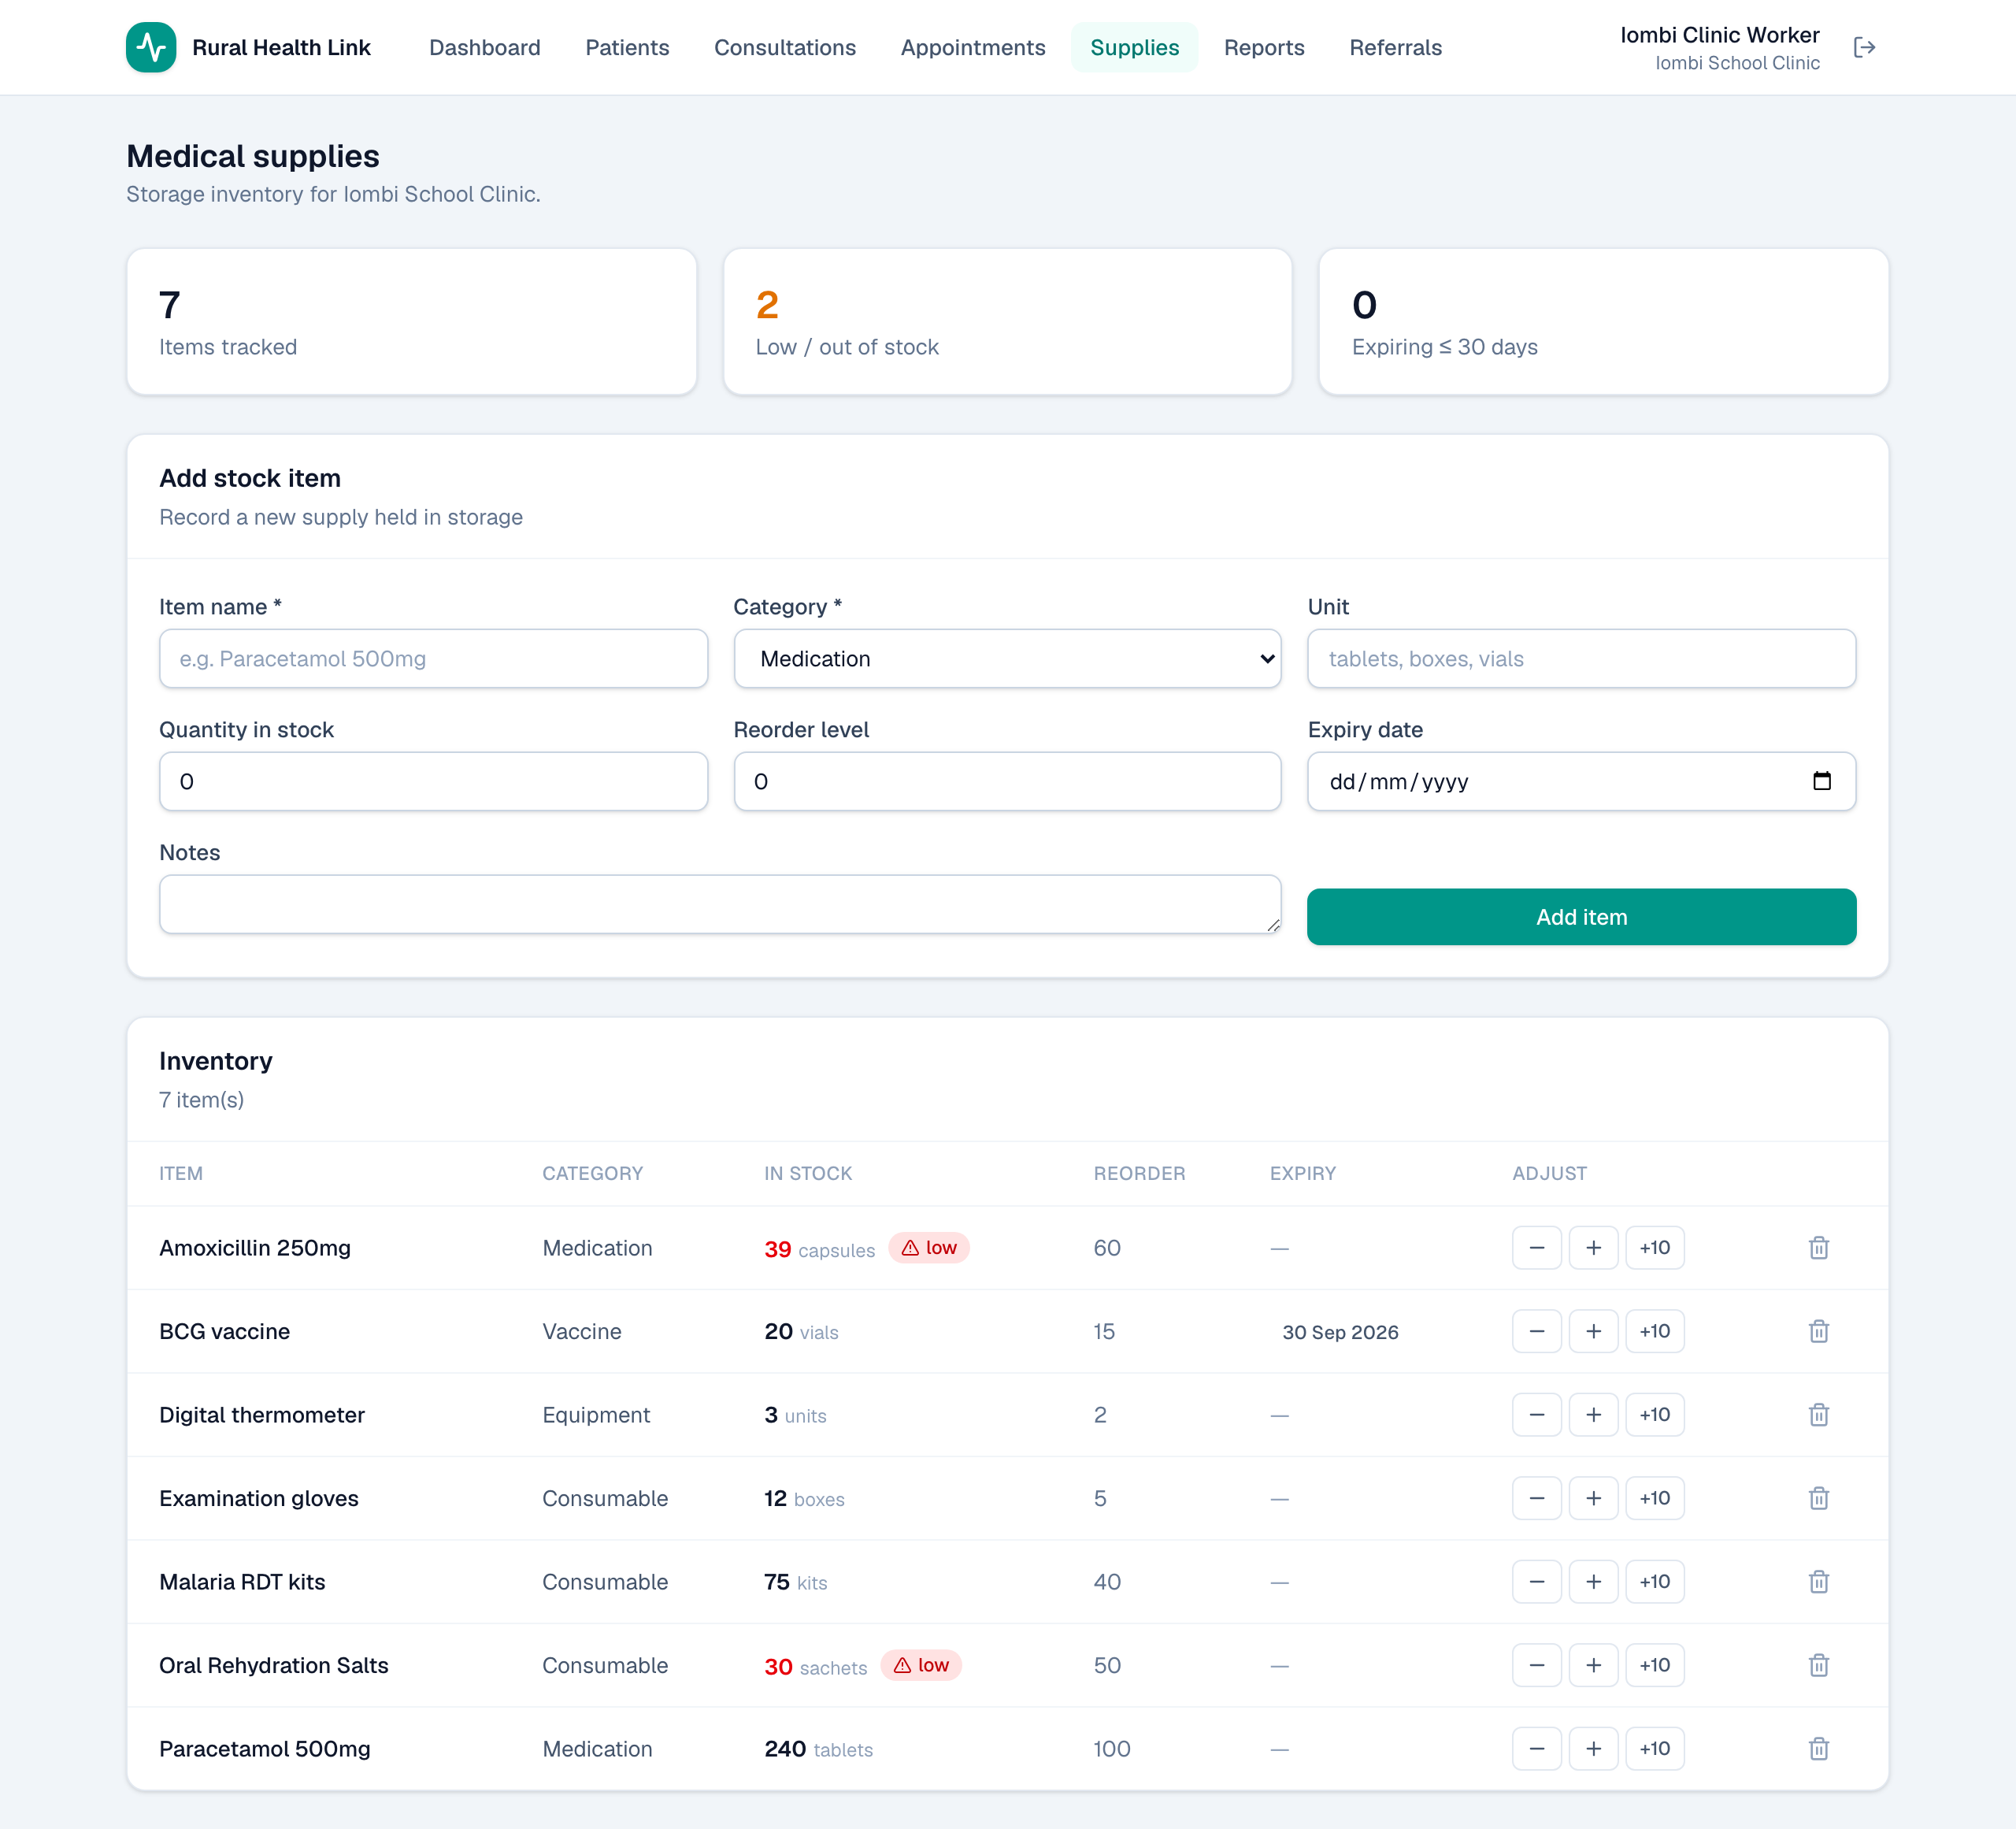2016x1829 pixels.
Task: Increase Malaria RDT kits stock with plus button
Action: point(1594,1582)
